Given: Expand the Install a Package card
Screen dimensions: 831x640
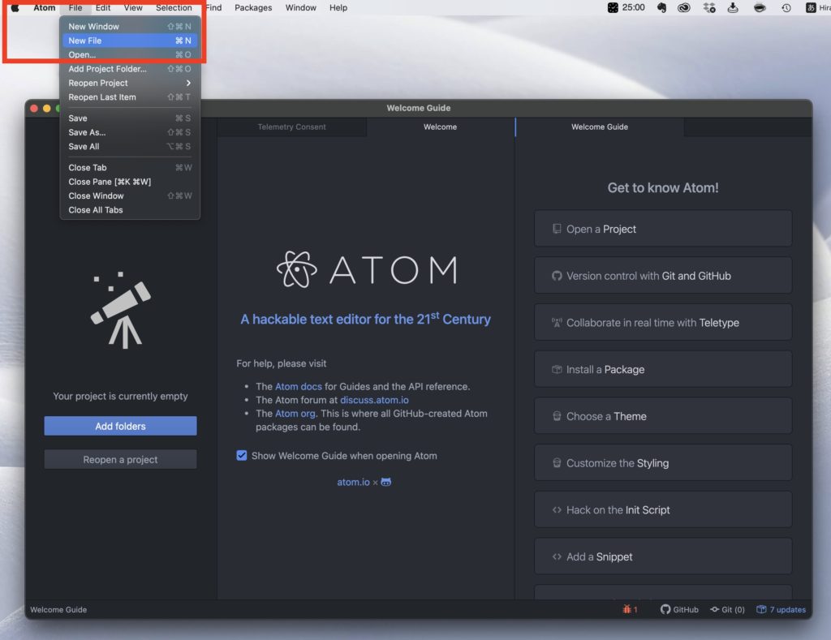Looking at the screenshot, I should click(x=663, y=369).
